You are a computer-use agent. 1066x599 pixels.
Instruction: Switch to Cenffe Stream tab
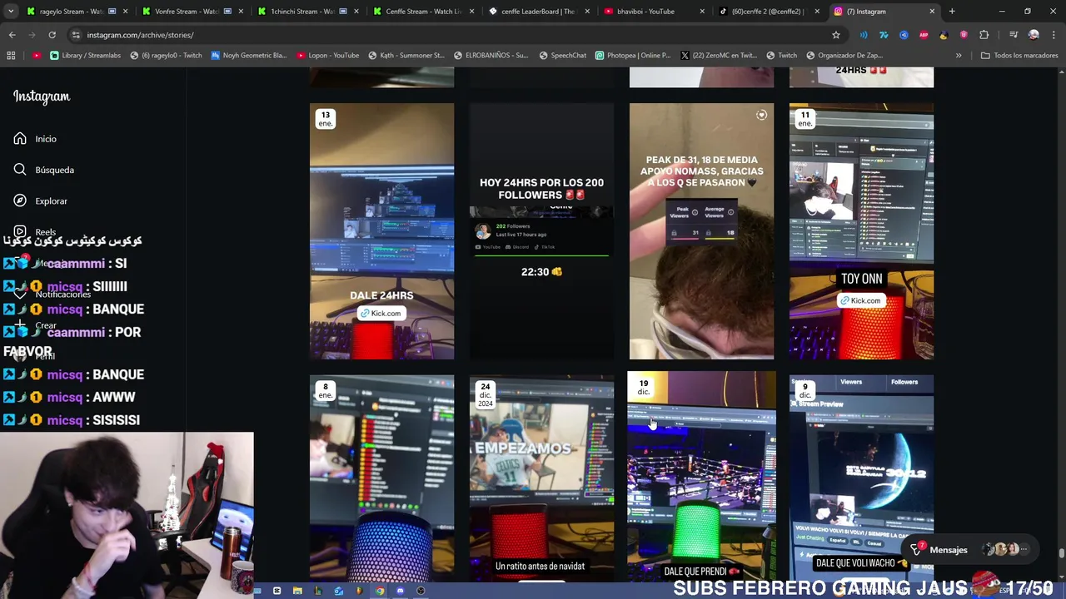pyautogui.click(x=422, y=12)
